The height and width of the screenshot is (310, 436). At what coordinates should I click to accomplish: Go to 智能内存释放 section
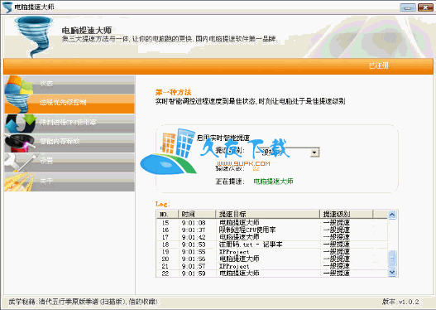69,143
